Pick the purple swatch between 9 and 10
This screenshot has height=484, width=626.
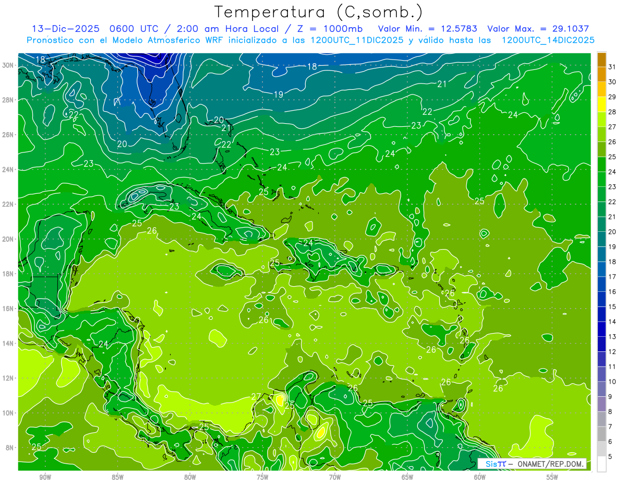[601, 389]
